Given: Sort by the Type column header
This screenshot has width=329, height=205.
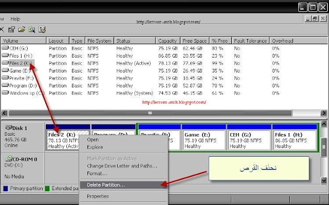Looking at the screenshot, I should pos(77,41).
